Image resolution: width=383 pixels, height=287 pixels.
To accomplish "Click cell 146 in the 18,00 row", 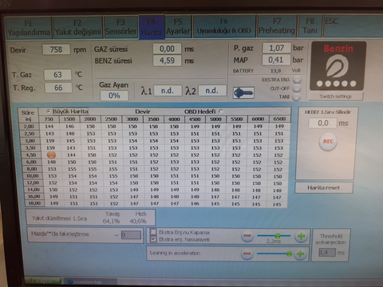I will (195, 203).
